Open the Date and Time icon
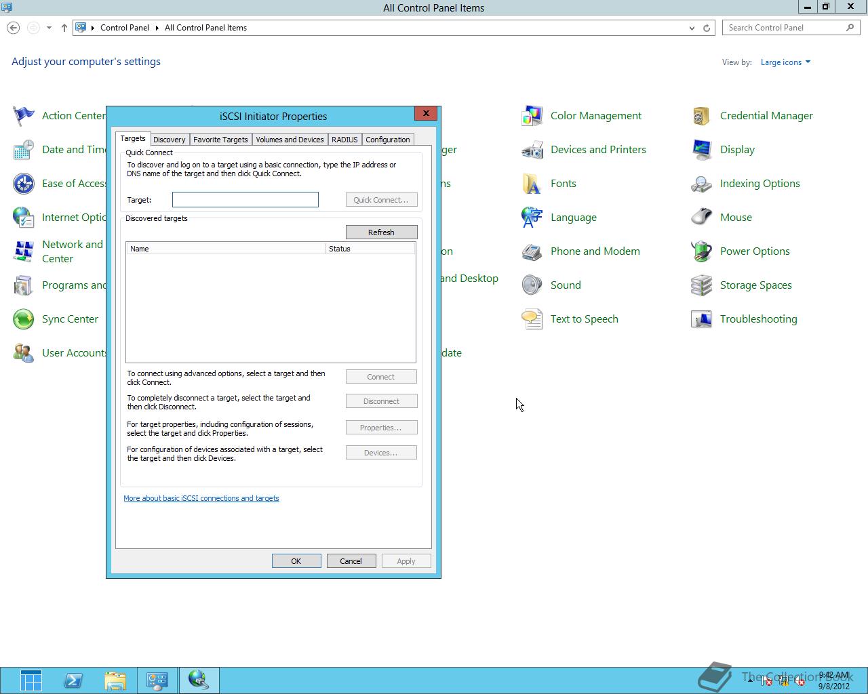 pyautogui.click(x=24, y=150)
